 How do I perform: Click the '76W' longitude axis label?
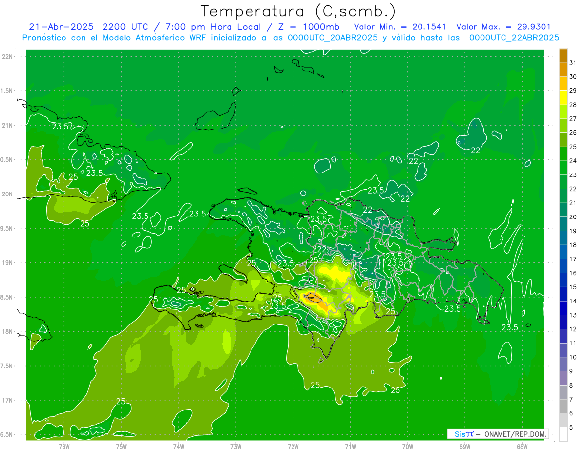pos(64,446)
